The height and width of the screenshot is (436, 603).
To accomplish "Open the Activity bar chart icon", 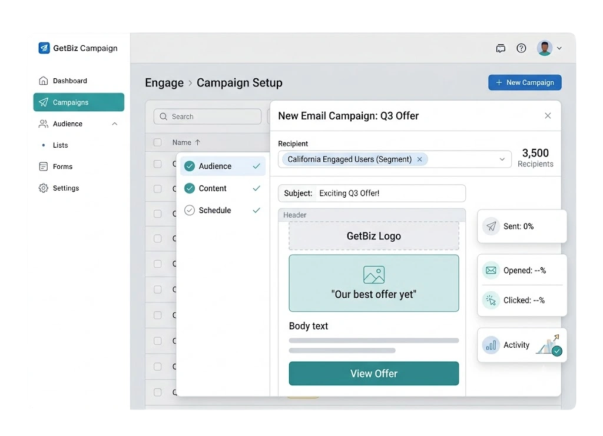I will 491,345.
